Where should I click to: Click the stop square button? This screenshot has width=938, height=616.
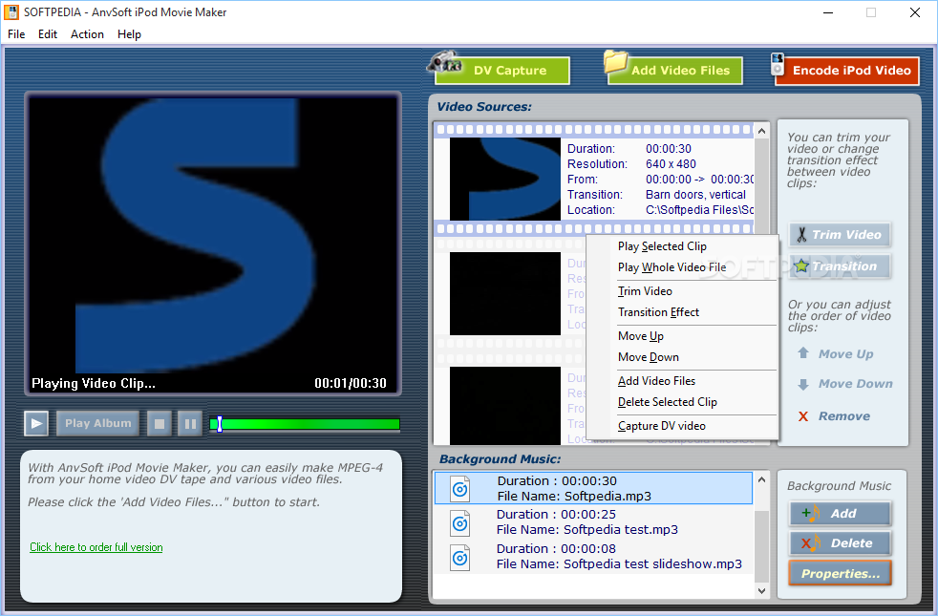[160, 423]
